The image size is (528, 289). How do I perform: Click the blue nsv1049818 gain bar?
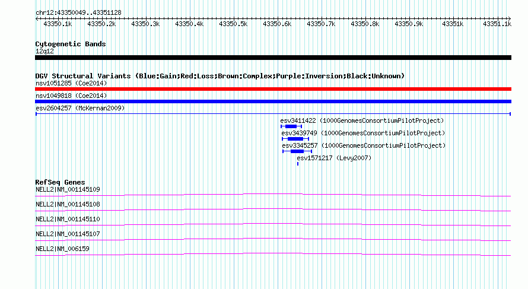pos(273,101)
